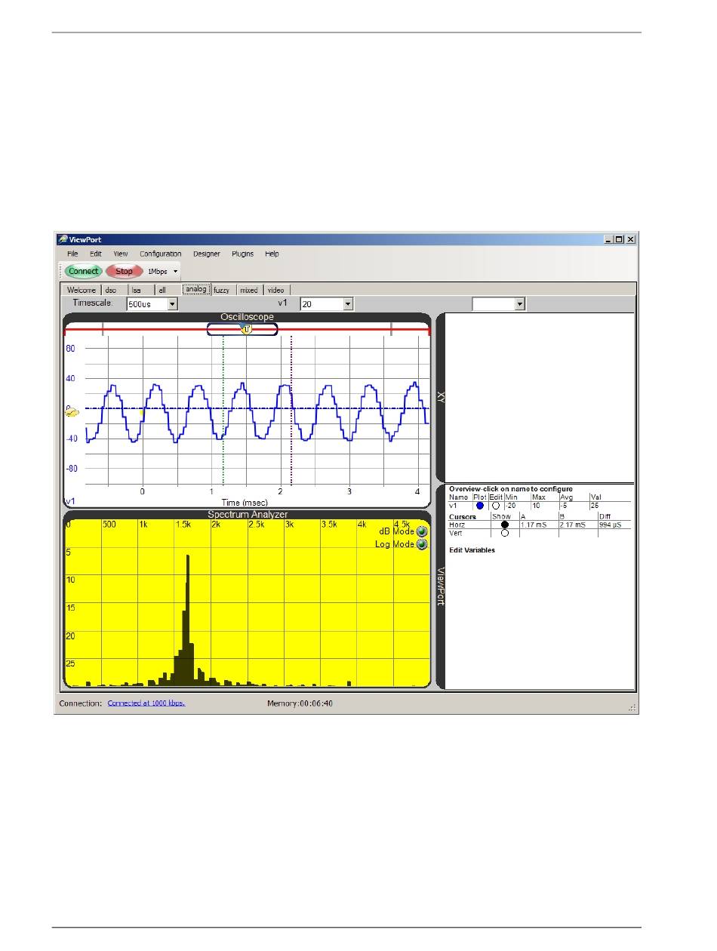Minimize the ViewPort window

point(608,239)
